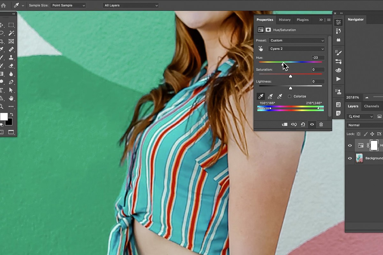Switch to the History tab
Screen dimensions: 383x255
click(x=285, y=20)
